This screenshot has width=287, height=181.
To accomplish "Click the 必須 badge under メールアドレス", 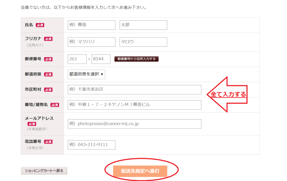I will click(x=32, y=124).
